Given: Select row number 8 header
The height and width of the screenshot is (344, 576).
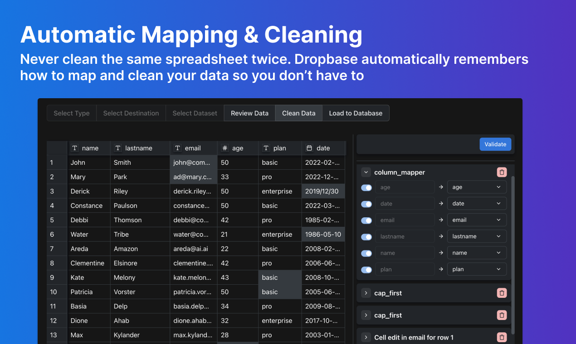Looking at the screenshot, I should point(57,263).
